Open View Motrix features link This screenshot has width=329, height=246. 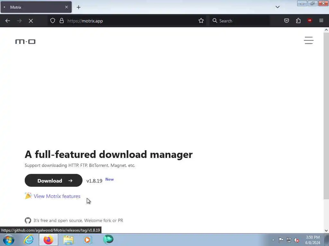[57, 196]
